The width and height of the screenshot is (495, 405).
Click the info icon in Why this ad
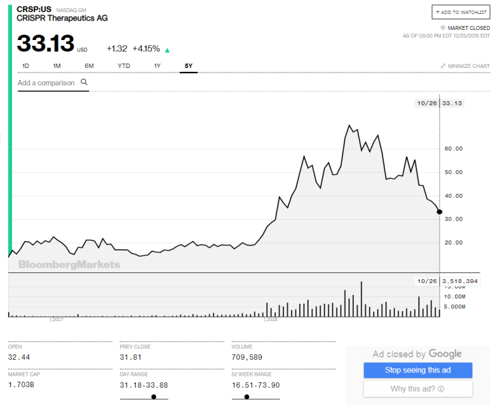(x=441, y=389)
